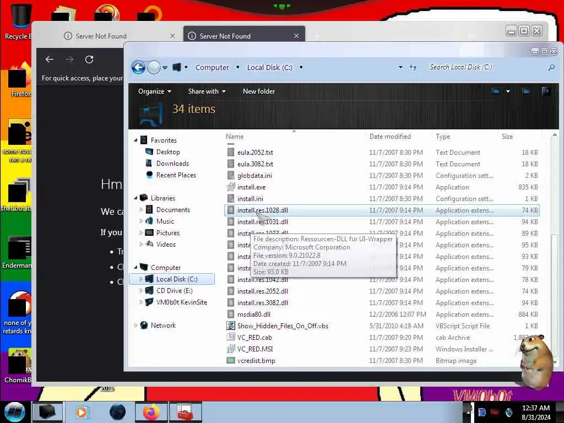Click the Computer icon in the address bar
The image size is (564, 423).
tap(177, 67)
